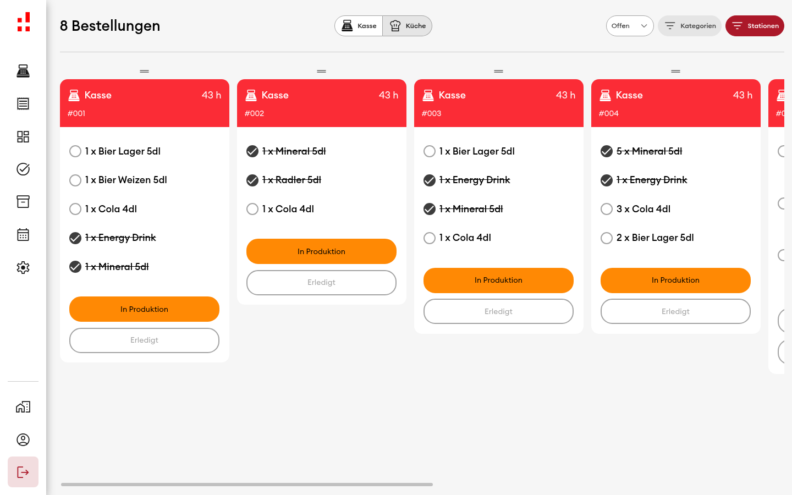Open the user account sidebar icon
The height and width of the screenshot is (495, 792).
click(x=23, y=440)
